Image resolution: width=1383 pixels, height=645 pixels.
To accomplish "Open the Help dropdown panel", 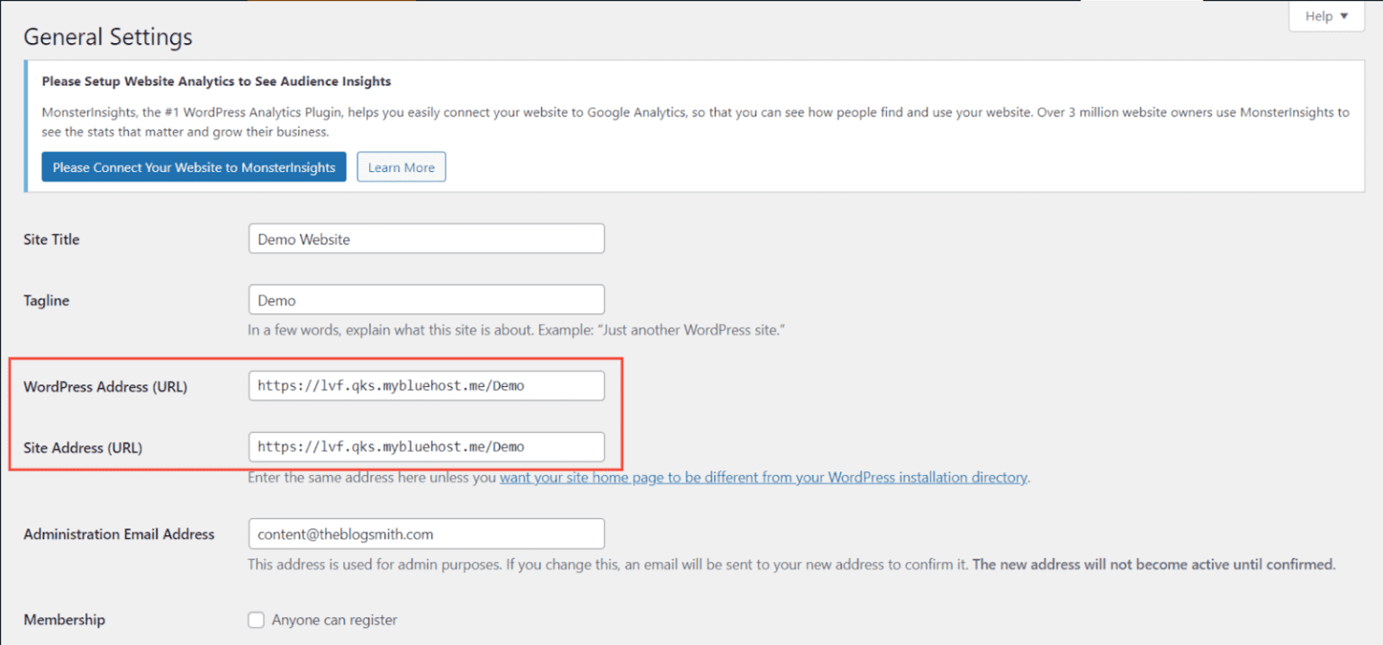I will [1325, 16].
